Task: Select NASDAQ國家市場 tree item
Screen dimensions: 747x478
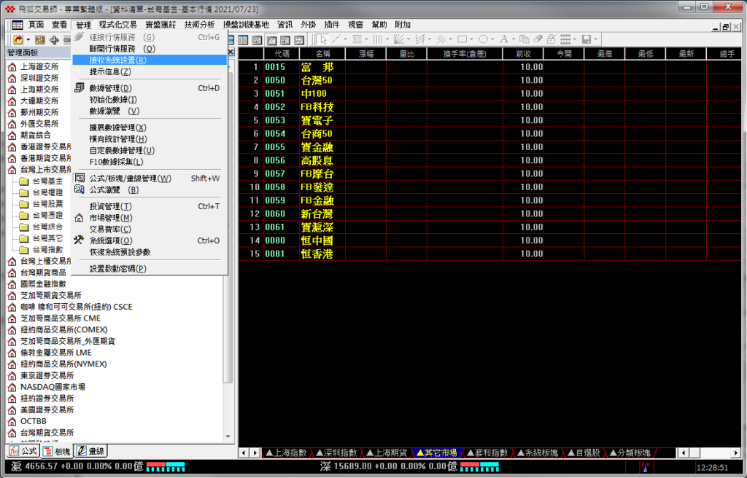Action: coord(53,387)
